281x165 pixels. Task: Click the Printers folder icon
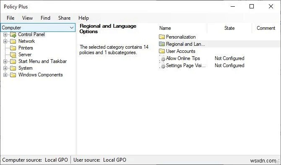(x=13, y=48)
